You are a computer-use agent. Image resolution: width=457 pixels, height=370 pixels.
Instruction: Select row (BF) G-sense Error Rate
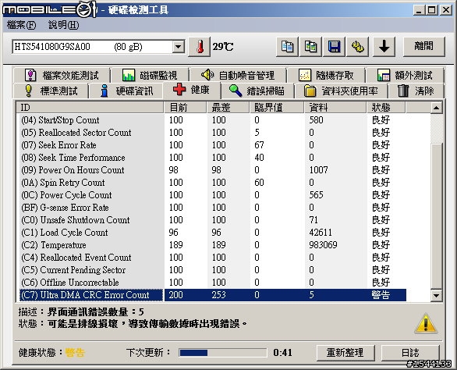point(213,208)
